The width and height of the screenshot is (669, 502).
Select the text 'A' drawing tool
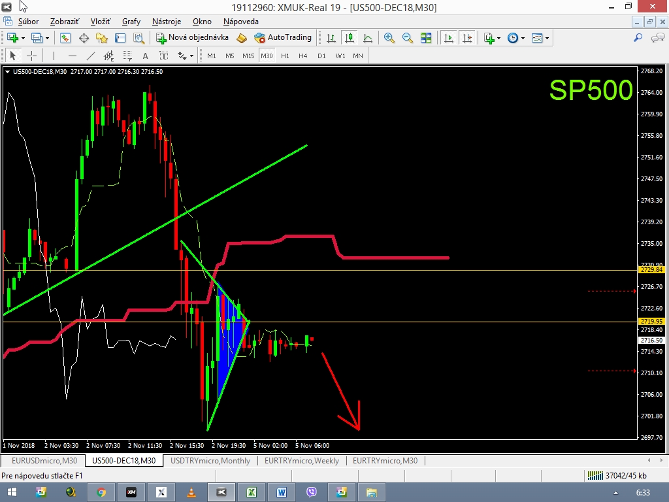[x=145, y=56]
